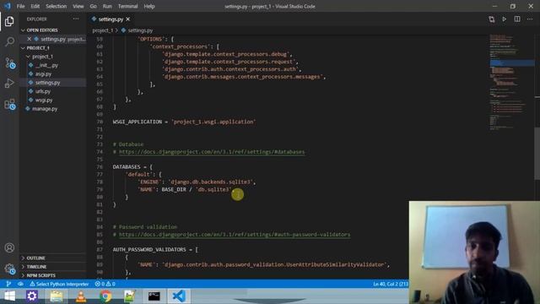Image resolution: width=540 pixels, height=304 pixels.
Task: Open the Terminal menu
Action: (x=127, y=6)
